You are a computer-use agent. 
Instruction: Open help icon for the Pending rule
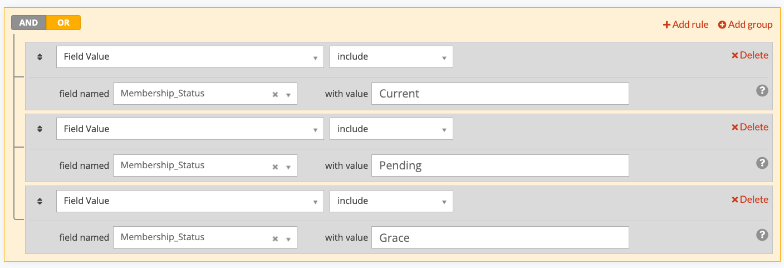pyautogui.click(x=762, y=163)
